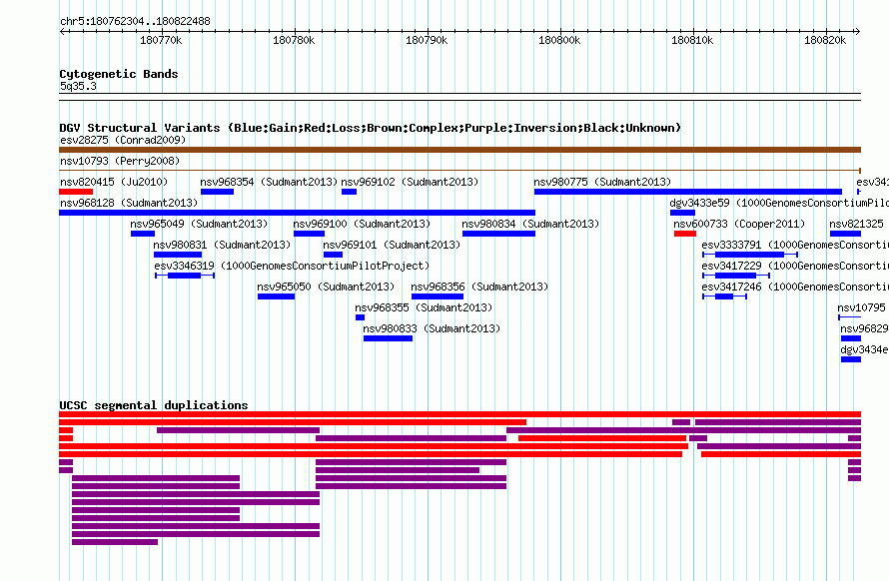Viewport: 889px width, 581px height.
Task: Click the red nsv600733 (Cooper2011) loss bar
Action: tap(685, 234)
